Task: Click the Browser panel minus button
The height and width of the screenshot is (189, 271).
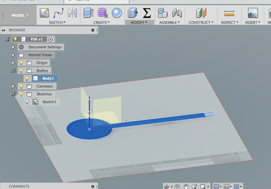Action: coord(93,30)
